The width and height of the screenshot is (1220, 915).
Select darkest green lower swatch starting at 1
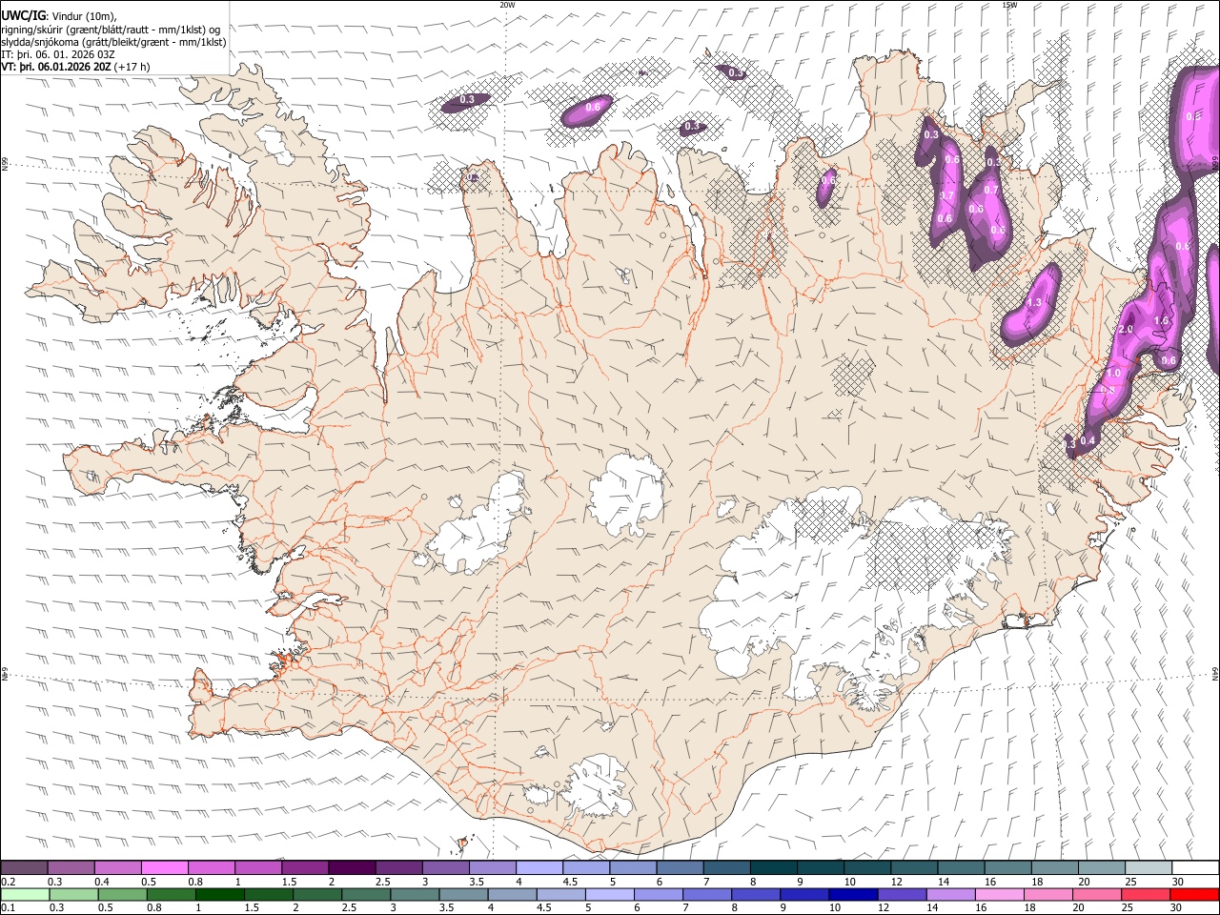(219, 894)
